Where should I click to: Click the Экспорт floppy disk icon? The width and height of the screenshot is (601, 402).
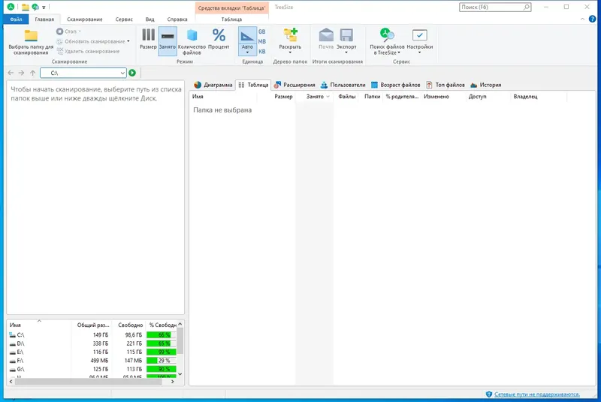pyautogui.click(x=346, y=34)
